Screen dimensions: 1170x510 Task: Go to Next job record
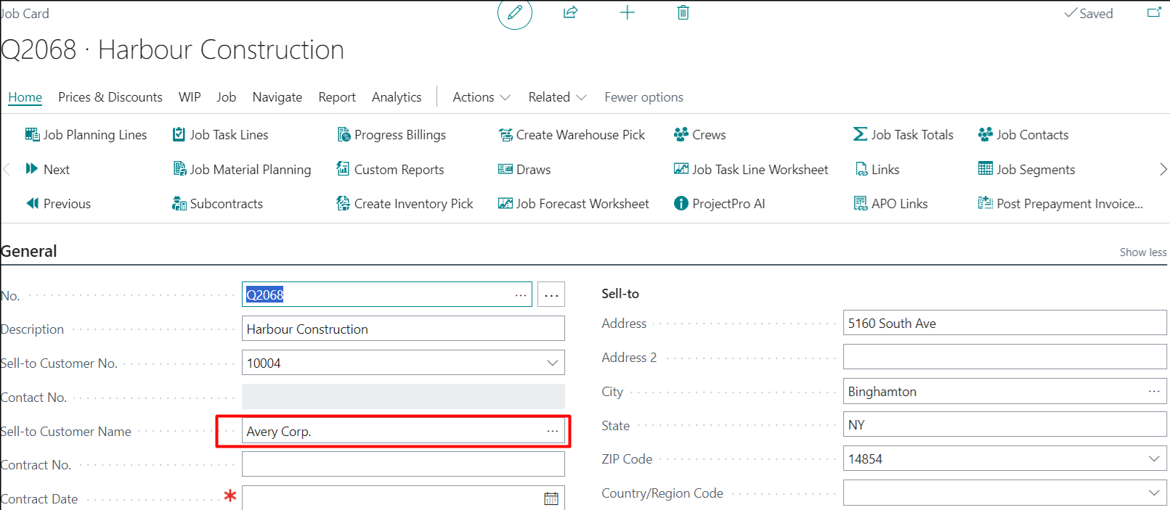(48, 170)
